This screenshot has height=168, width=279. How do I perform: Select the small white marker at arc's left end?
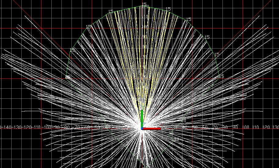click(x=68, y=77)
